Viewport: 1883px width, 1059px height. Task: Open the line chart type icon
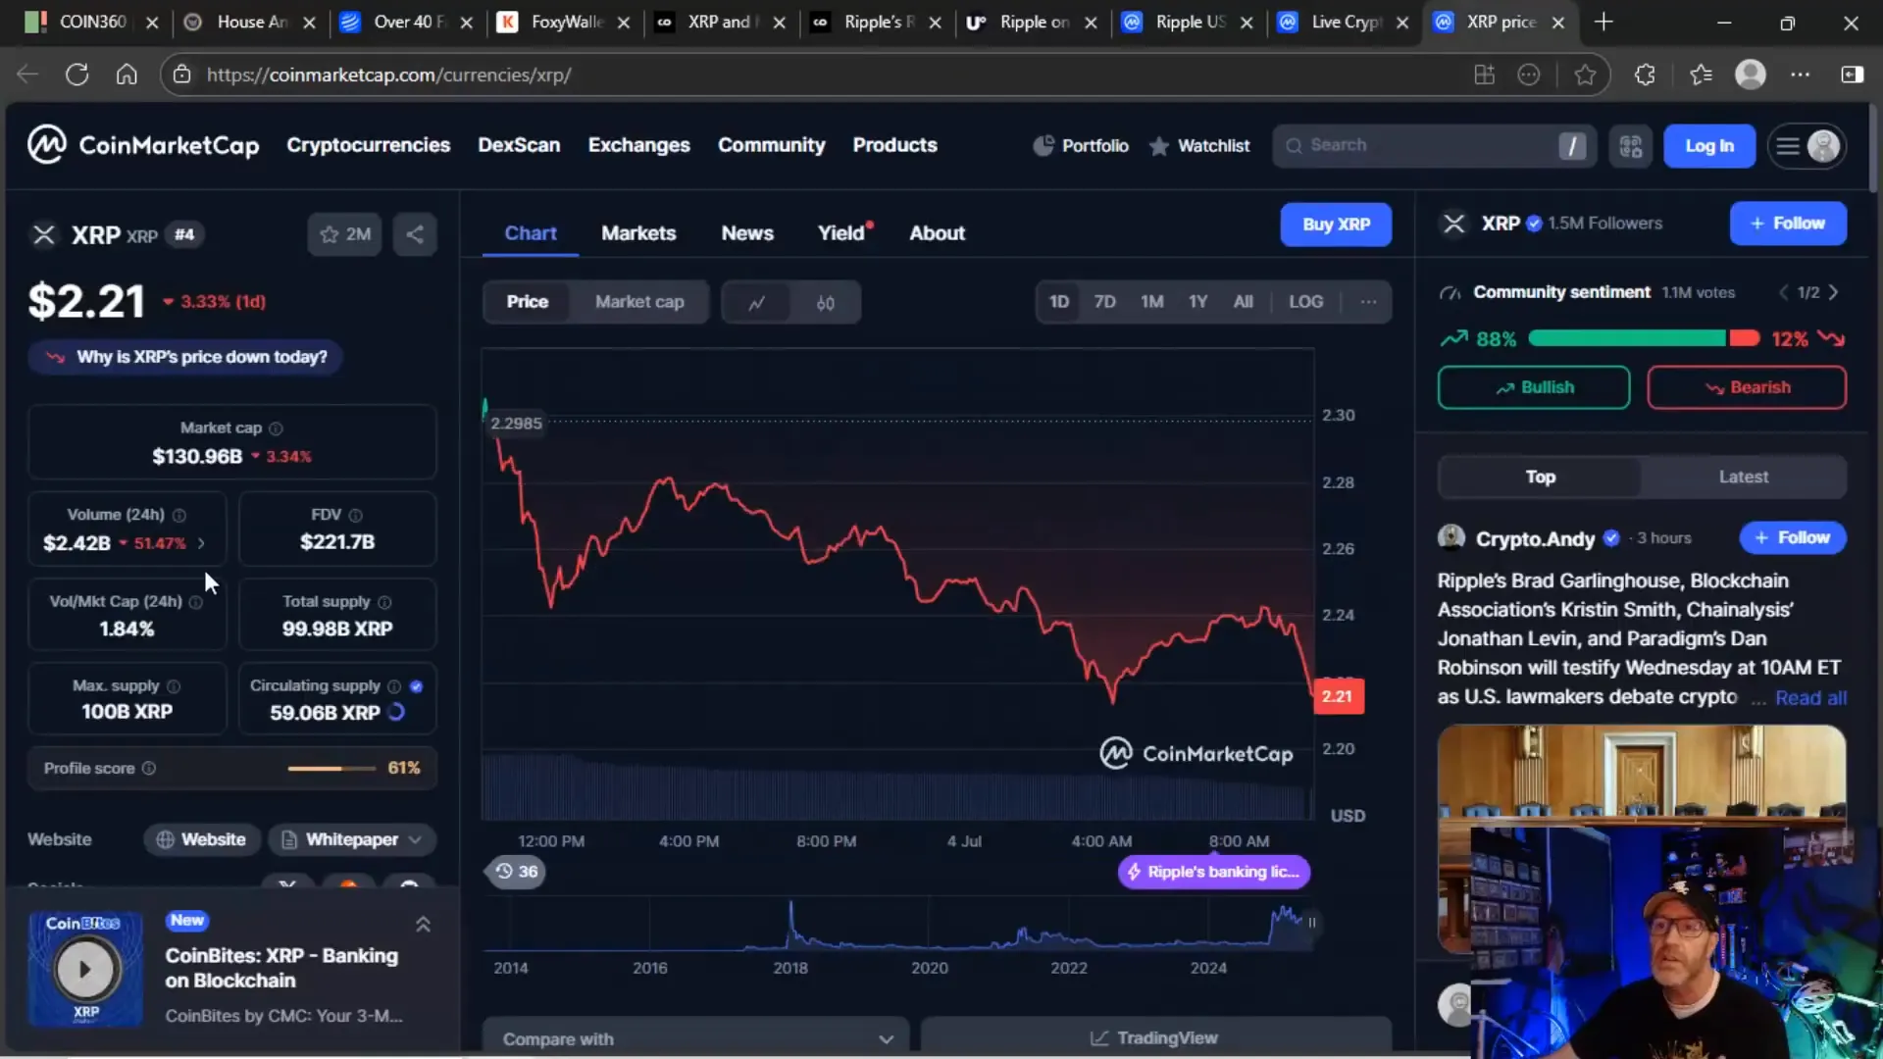click(x=756, y=302)
